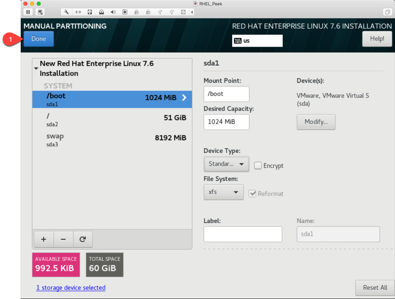Click the sound speaker icon
This screenshot has width=395, height=299.
click(x=113, y=12)
